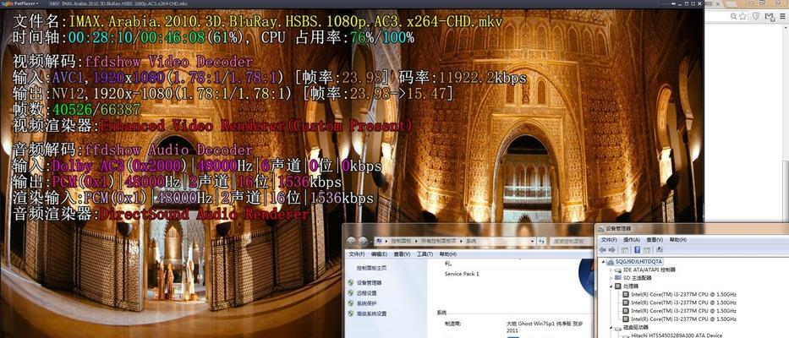
Task: Click Device Manager toolbar back arrow
Action: click(x=602, y=250)
